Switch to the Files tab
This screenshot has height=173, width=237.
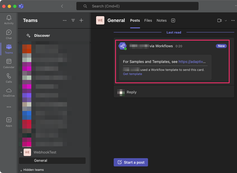pyautogui.click(x=148, y=20)
